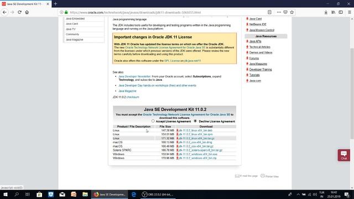Open the Java.com resource link
This screenshot has height=199, width=354.
[x=255, y=81]
